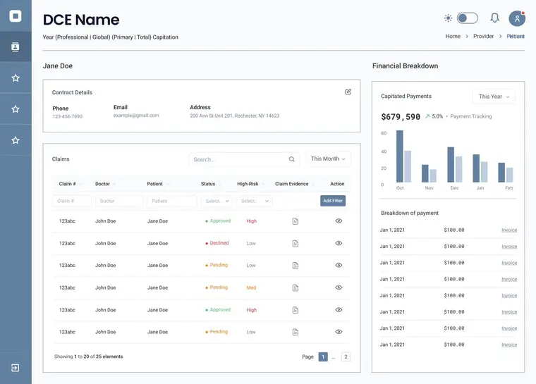The width and height of the screenshot is (536, 384).
Task: View the Declined claim using eye icon
Action: coord(339,243)
